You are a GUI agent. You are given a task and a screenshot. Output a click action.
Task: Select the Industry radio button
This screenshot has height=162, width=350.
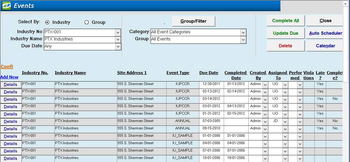tap(47, 22)
